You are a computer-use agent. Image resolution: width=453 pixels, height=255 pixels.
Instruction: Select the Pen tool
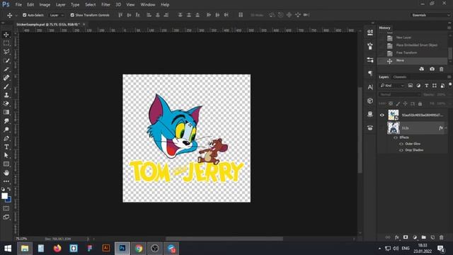[6, 139]
